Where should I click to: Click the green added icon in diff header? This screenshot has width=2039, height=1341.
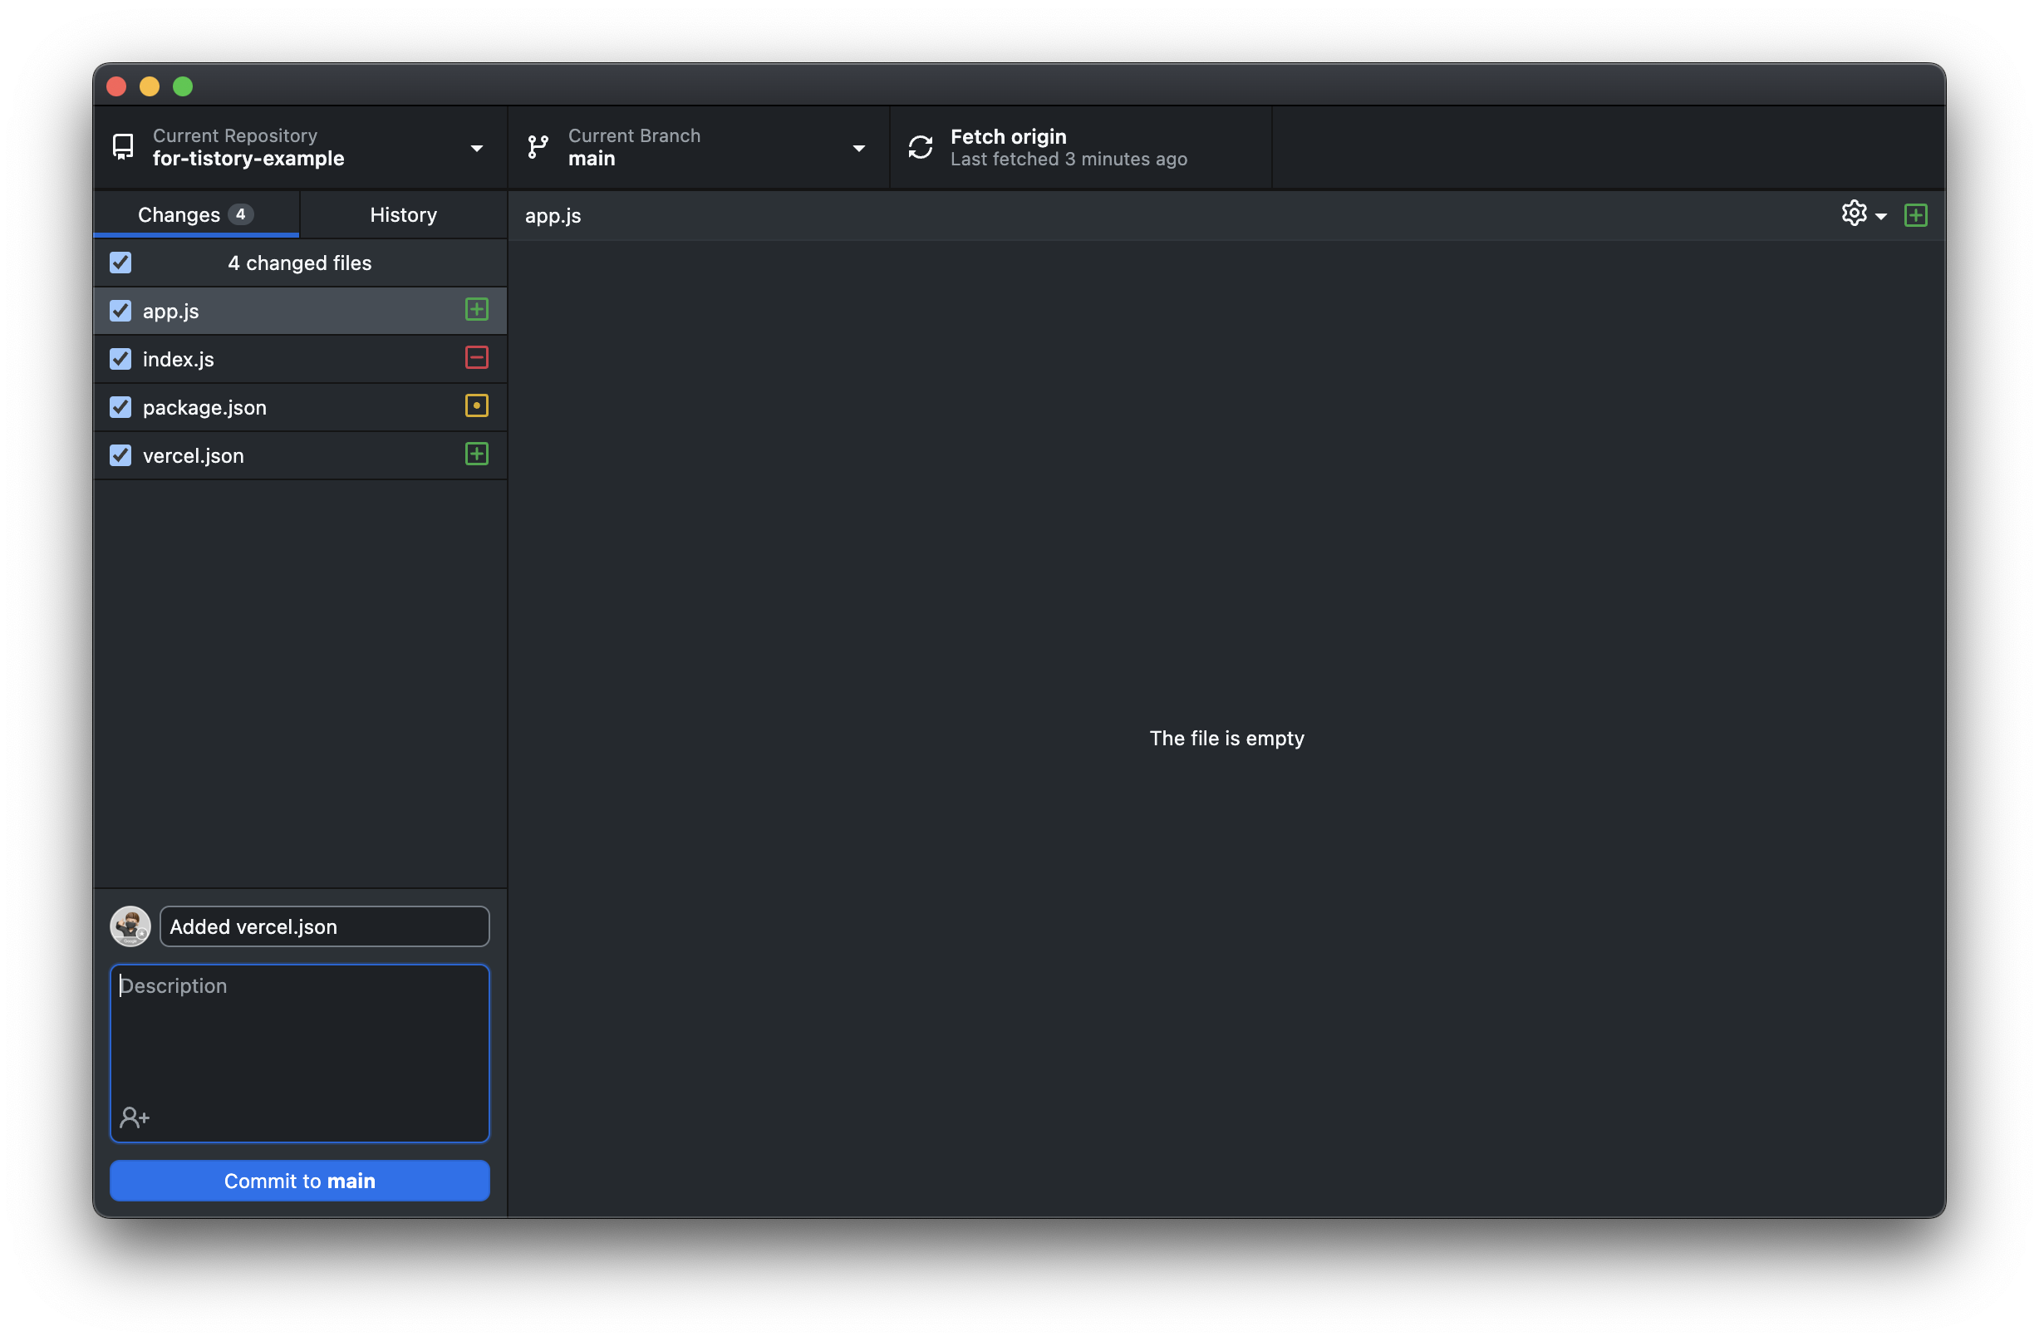coord(1916,215)
